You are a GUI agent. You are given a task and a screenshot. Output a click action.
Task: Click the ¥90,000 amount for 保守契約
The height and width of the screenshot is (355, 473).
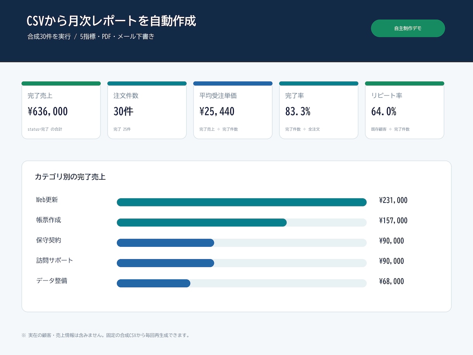click(392, 241)
